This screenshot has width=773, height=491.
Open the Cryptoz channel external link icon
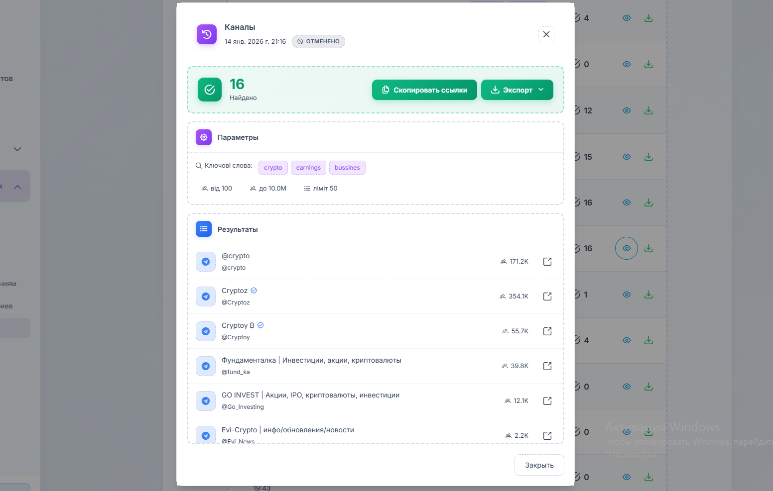click(547, 296)
